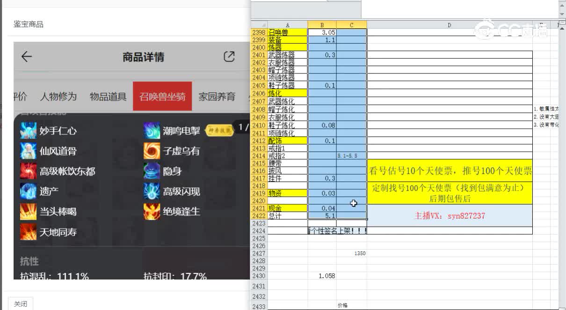The width and height of the screenshot is (566, 310).
Task: Select the 天地同寿 skill icon
Action: pyautogui.click(x=28, y=232)
